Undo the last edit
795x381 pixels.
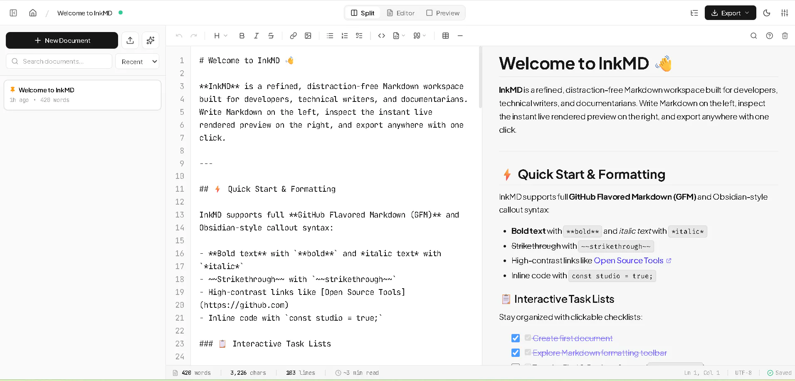179,36
